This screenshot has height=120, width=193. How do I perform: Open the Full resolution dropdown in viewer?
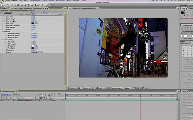(x=102, y=88)
